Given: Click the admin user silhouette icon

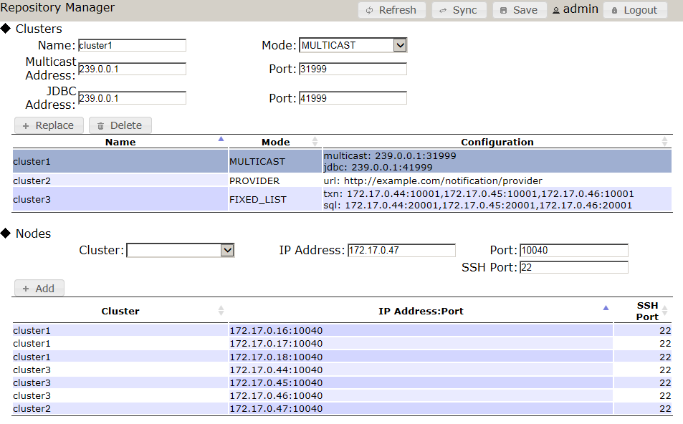Looking at the screenshot, I should pos(556,9).
